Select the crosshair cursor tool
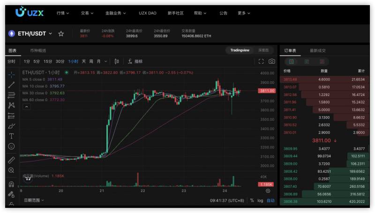Screen dimensions: 375x213 click(11, 75)
